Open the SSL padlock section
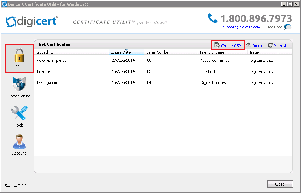The height and width of the screenshot is (193, 301). (20, 58)
